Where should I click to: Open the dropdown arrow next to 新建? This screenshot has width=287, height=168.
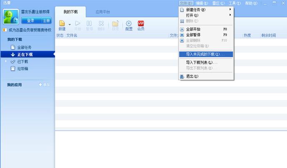[69, 24]
